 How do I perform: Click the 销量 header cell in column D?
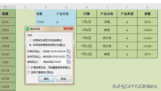point(8,14)
